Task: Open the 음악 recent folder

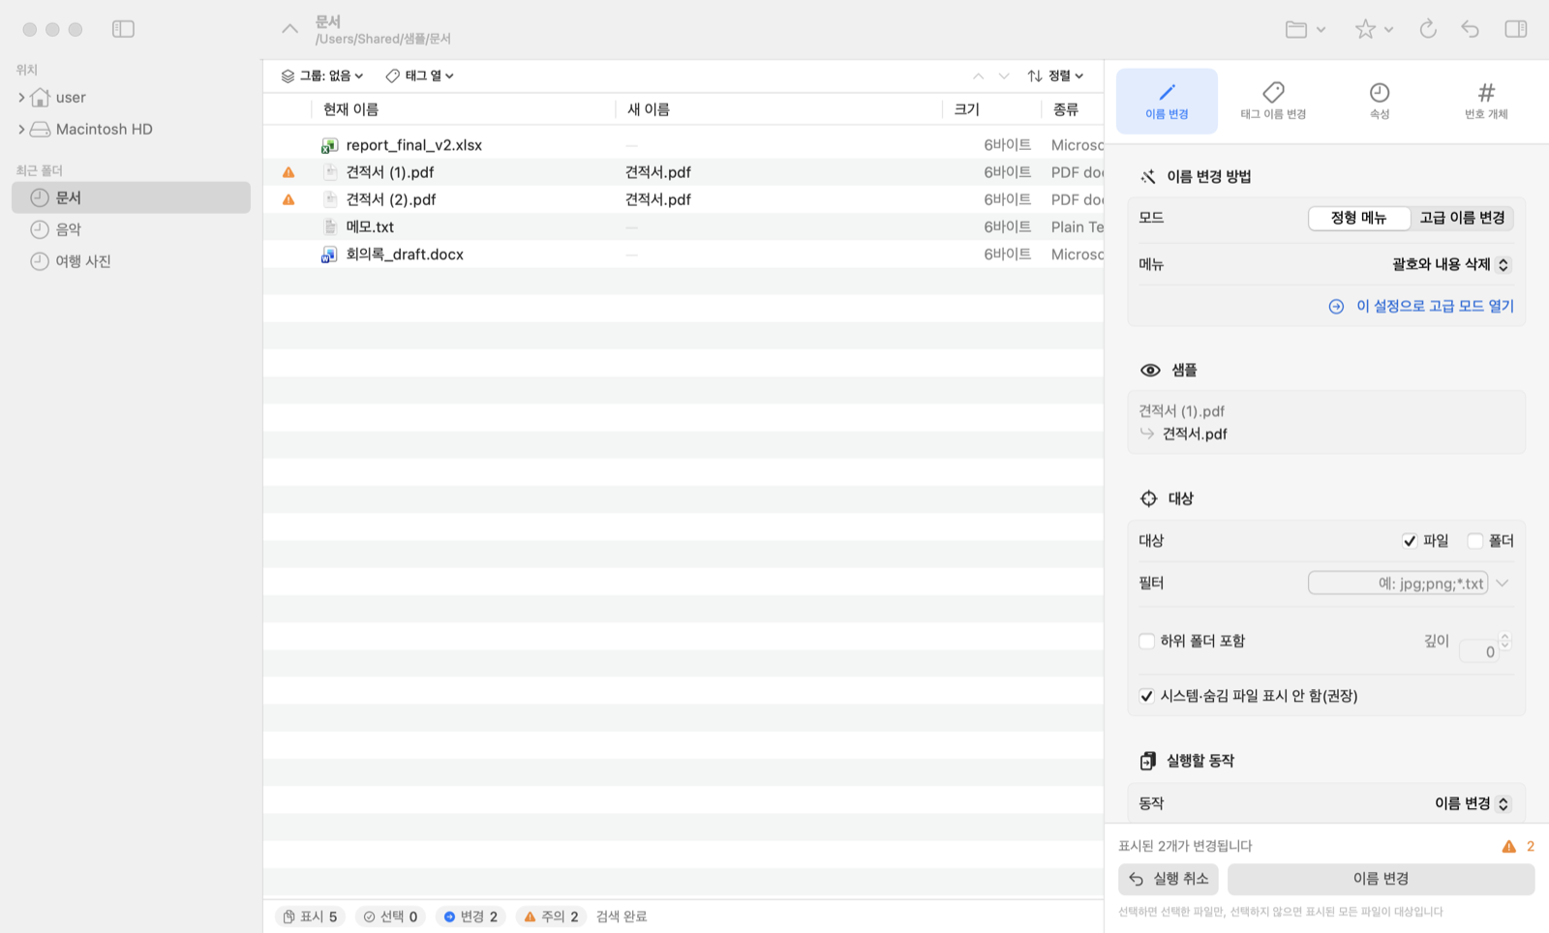Action: click(x=131, y=229)
